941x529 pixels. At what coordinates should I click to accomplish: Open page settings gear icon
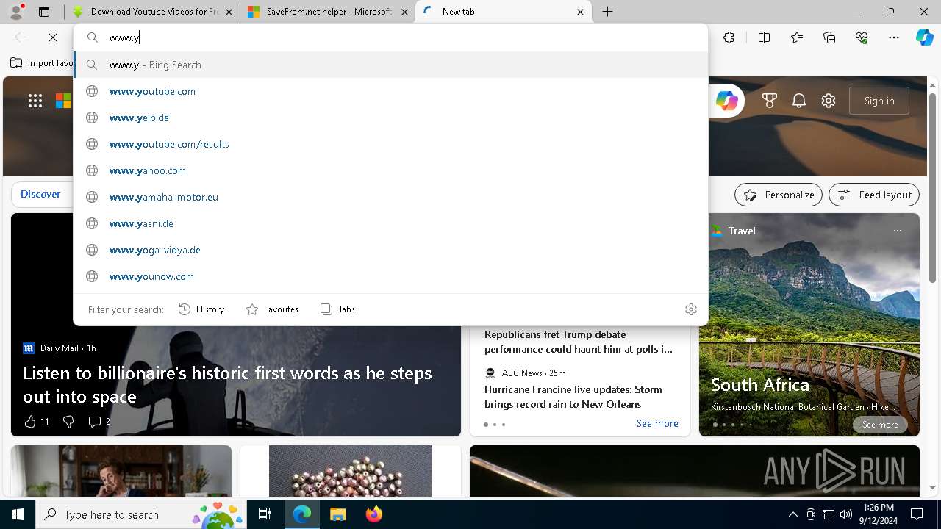[829, 101]
